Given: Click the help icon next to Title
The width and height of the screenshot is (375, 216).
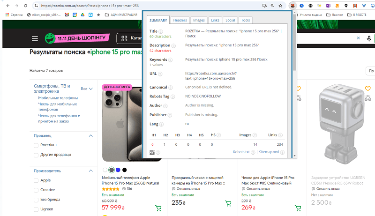Looking at the screenshot, I should 161,31.
